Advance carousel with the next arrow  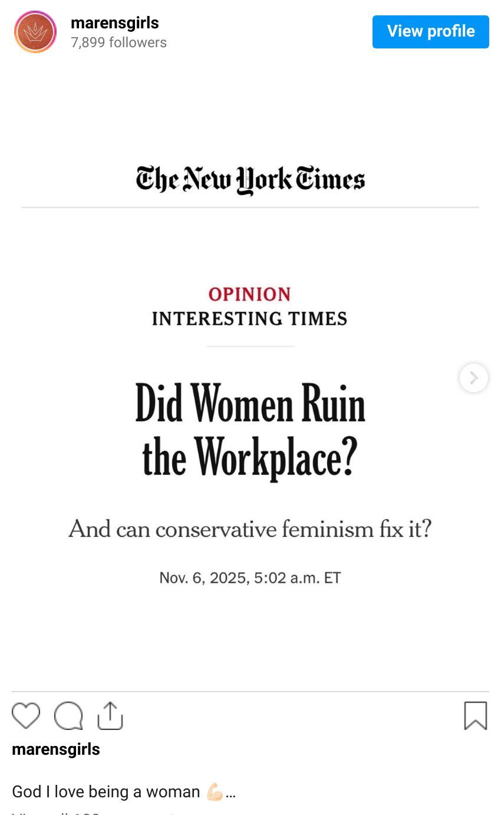[x=474, y=378]
